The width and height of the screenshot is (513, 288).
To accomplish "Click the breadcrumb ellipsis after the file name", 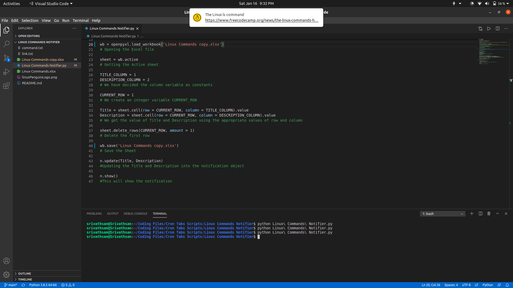I will point(142,36).
